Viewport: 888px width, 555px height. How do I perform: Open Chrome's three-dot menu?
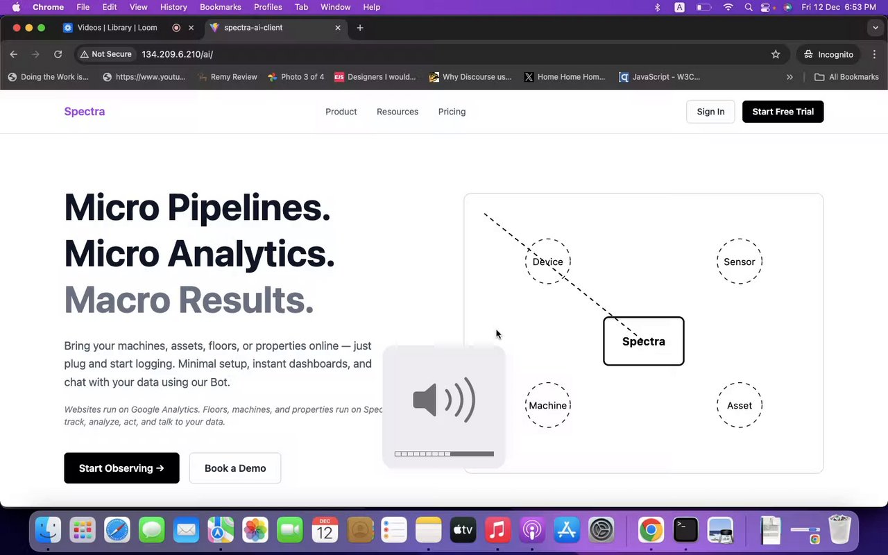(x=874, y=54)
